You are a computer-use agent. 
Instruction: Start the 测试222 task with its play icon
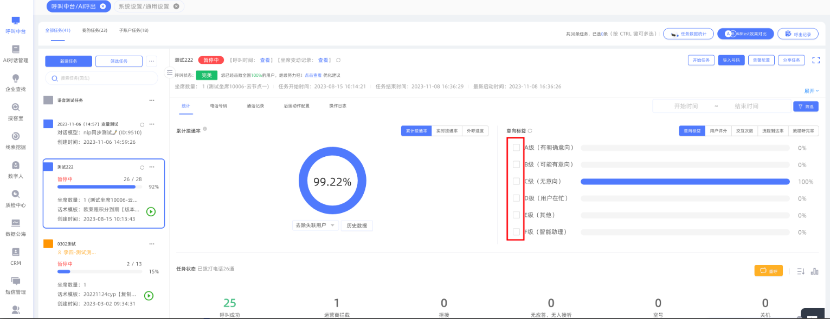tap(151, 211)
